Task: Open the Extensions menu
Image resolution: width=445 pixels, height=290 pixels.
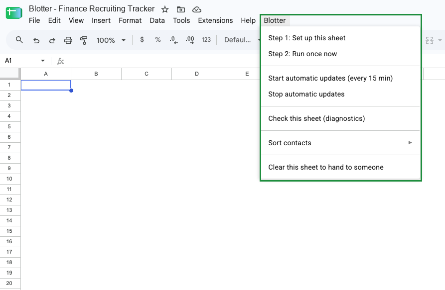Action: click(x=215, y=20)
